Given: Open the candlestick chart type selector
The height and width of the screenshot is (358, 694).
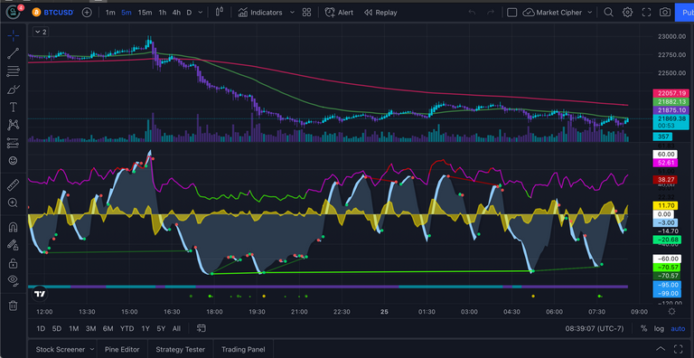Looking at the screenshot, I should [x=219, y=13].
